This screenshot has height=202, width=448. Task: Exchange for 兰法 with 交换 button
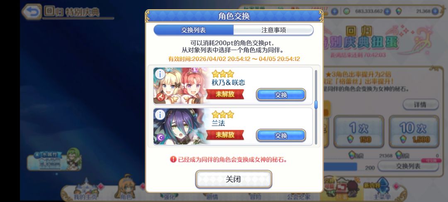(x=281, y=135)
